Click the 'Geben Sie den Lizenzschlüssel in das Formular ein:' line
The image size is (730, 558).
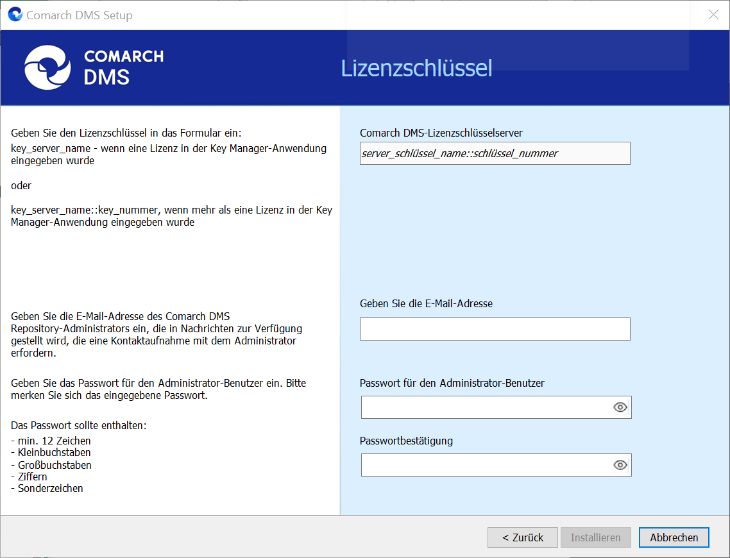126,133
